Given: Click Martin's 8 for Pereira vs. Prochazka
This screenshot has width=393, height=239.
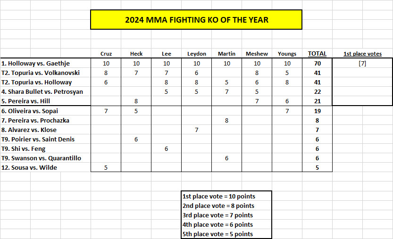Looking at the screenshot, I should coord(226,121).
